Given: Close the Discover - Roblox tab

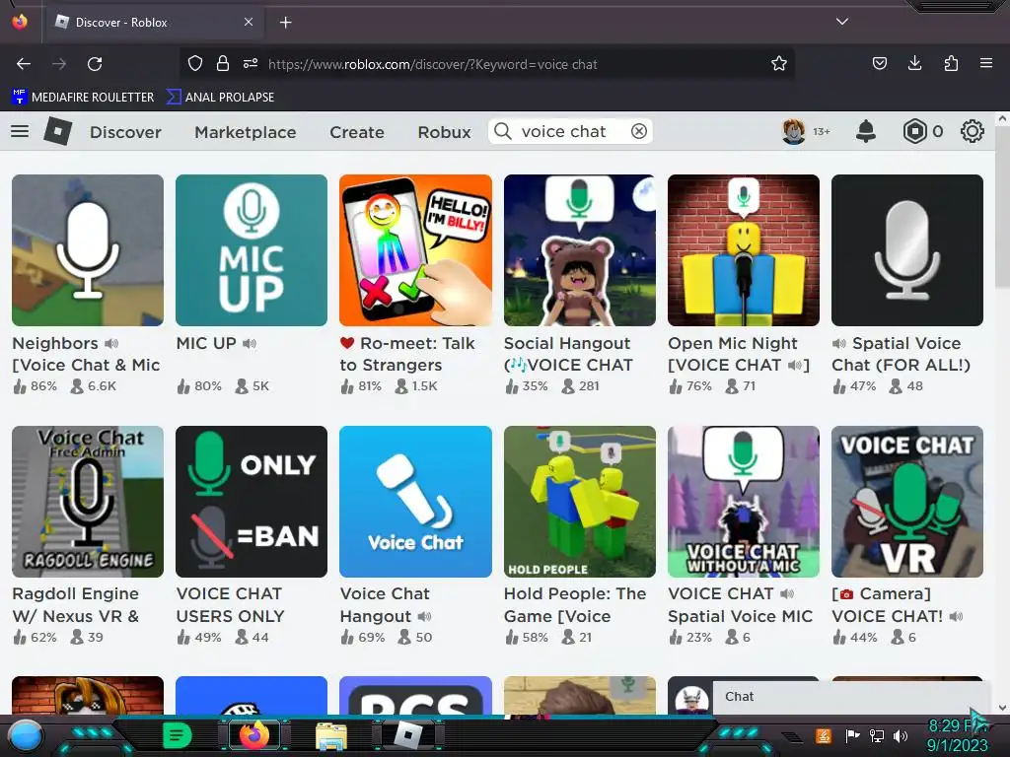Looking at the screenshot, I should pyautogui.click(x=249, y=22).
